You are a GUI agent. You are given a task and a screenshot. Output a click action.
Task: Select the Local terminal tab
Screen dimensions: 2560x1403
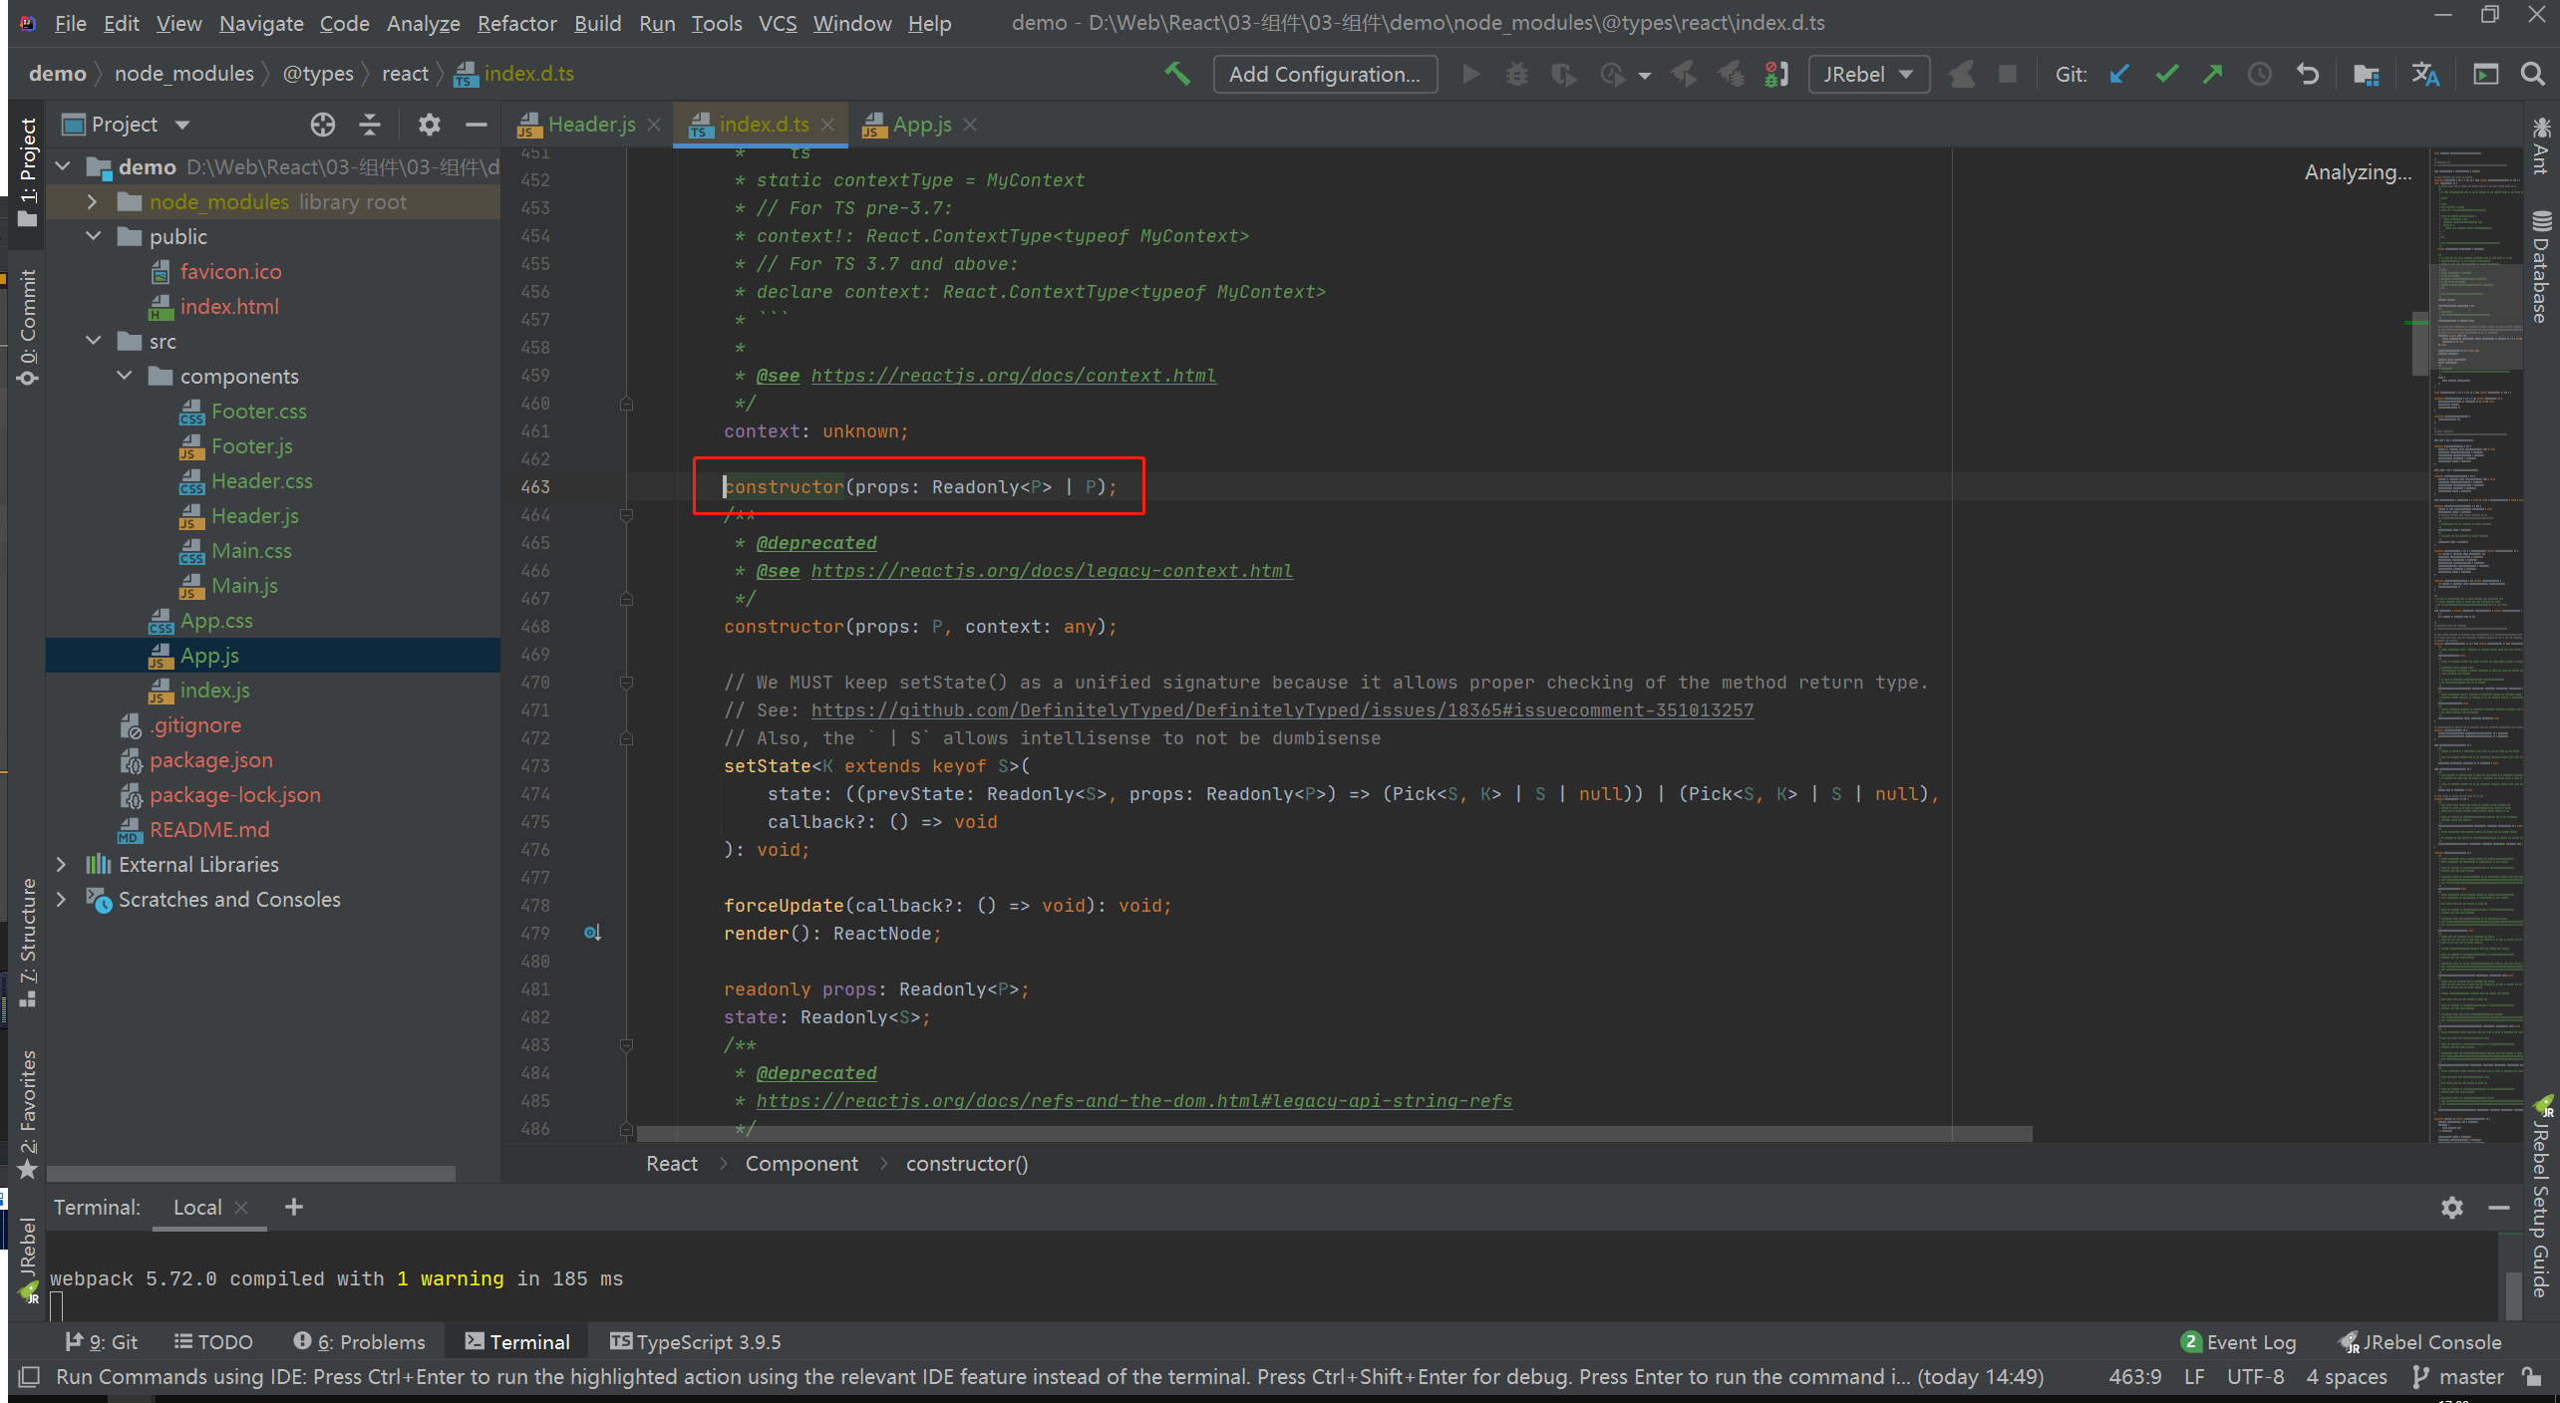pyautogui.click(x=197, y=1207)
